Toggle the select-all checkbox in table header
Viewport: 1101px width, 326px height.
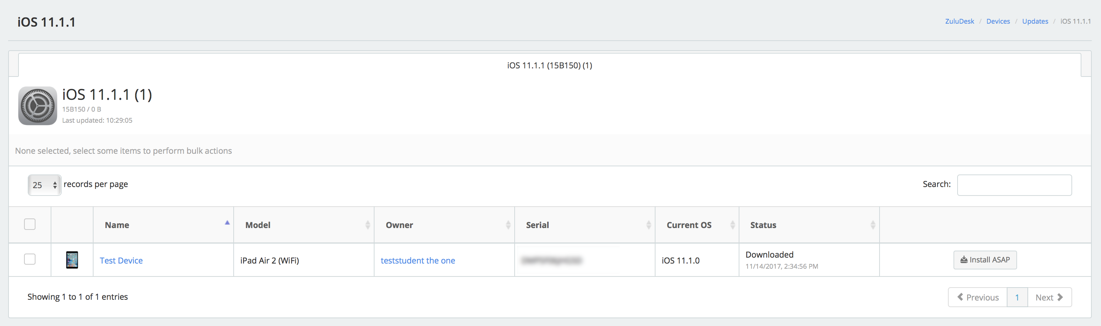click(x=30, y=224)
